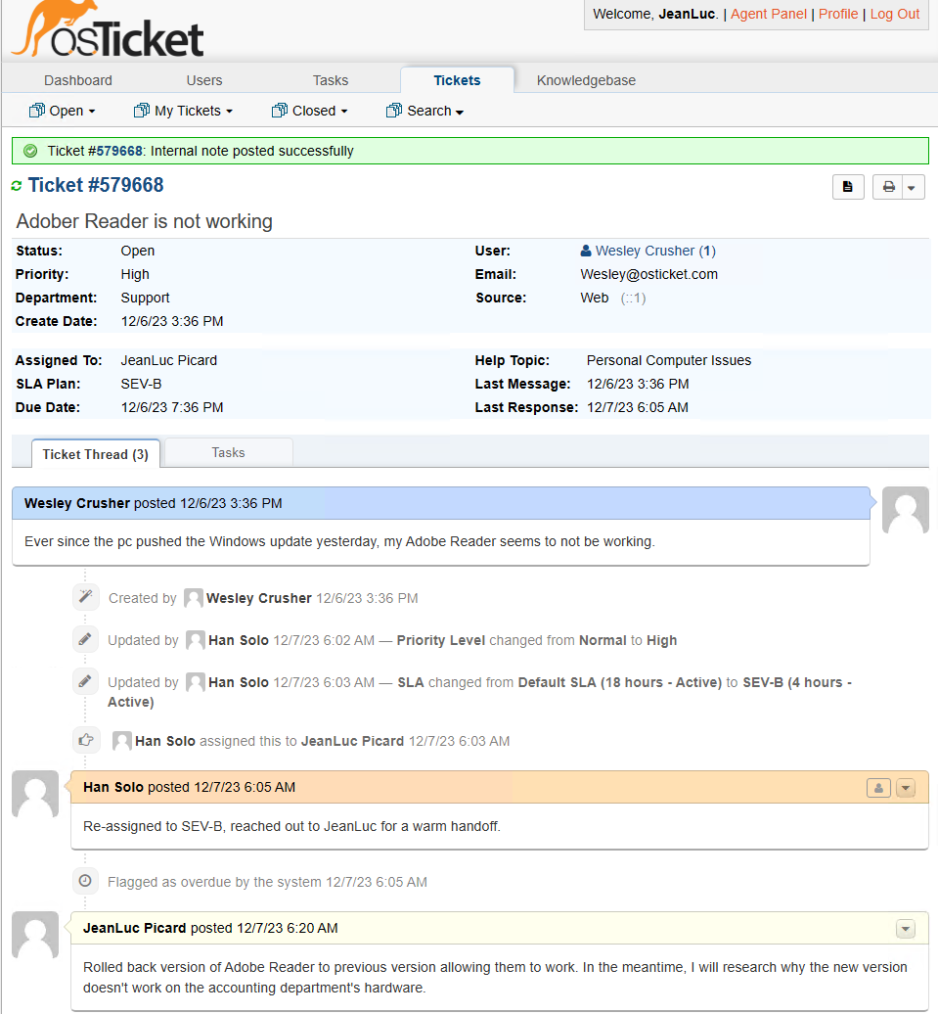Switch to the ticket Tasks sub-tab

(228, 452)
